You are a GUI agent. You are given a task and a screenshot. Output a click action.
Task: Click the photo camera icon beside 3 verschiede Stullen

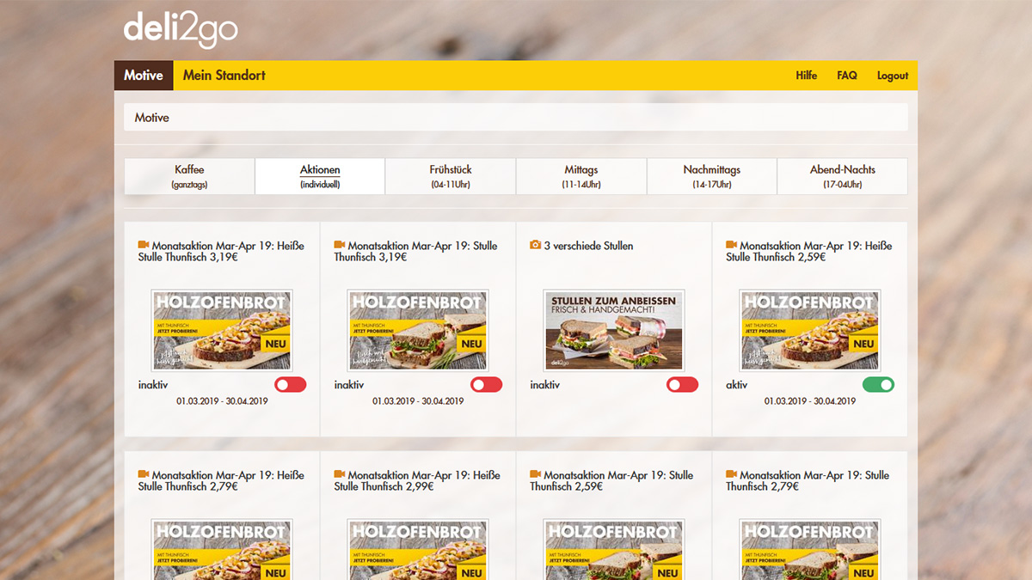tap(535, 245)
